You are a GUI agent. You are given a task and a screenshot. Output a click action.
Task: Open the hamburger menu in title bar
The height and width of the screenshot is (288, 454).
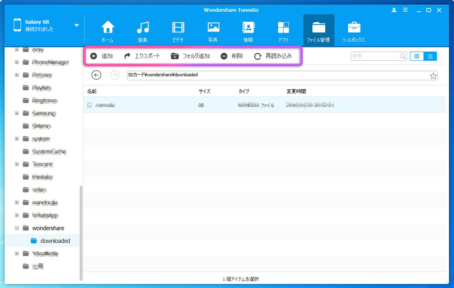405,10
